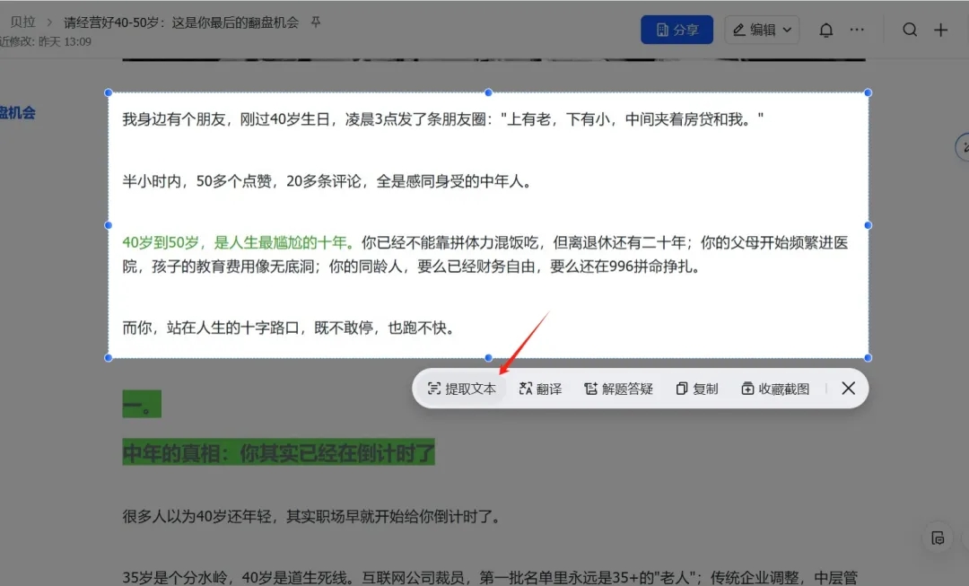
Task: Create new content using the plus icon
Action: point(940,29)
